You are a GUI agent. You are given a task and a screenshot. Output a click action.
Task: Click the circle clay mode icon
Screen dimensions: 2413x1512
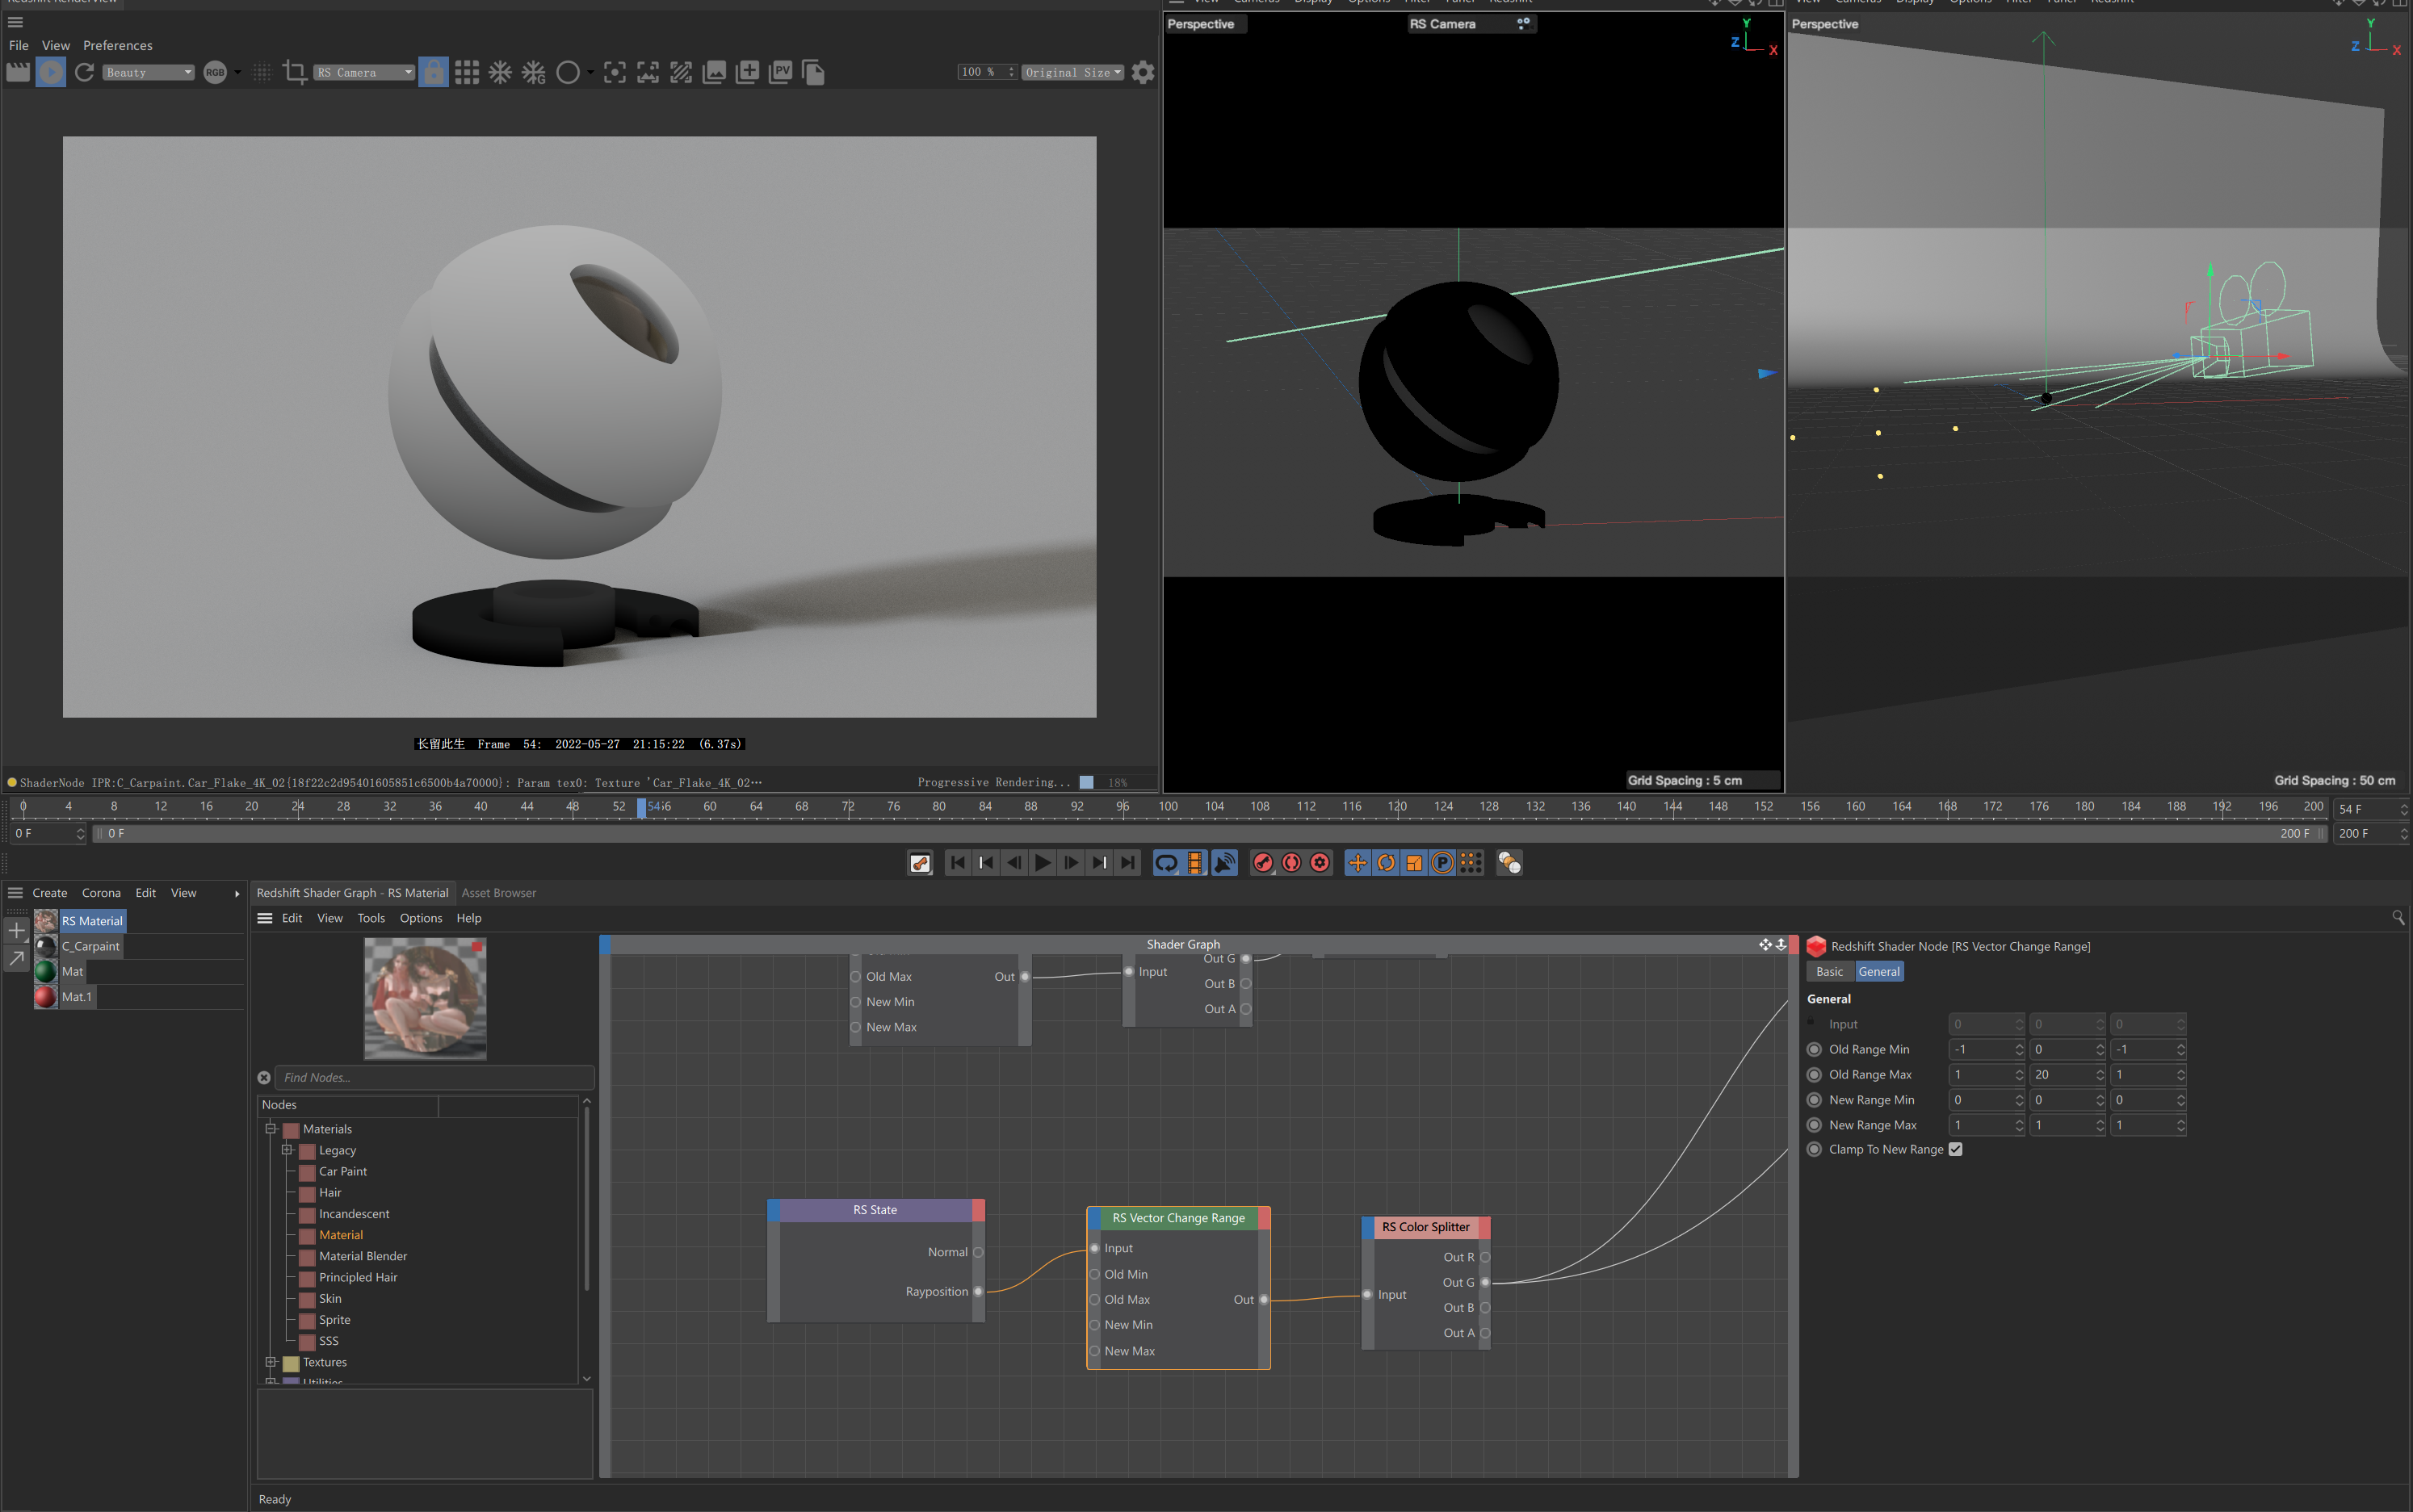point(567,72)
